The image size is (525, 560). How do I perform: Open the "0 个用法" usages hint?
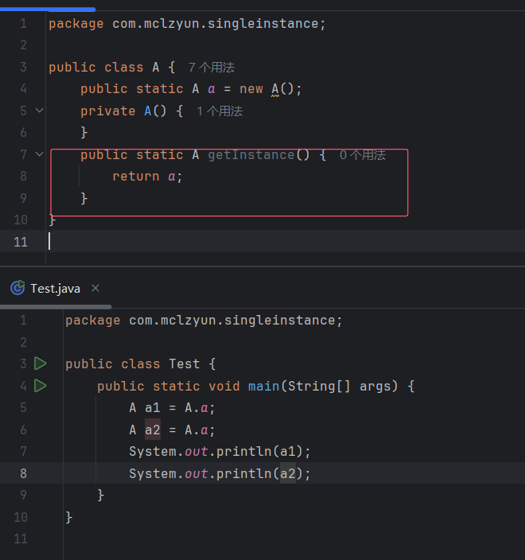[363, 154]
